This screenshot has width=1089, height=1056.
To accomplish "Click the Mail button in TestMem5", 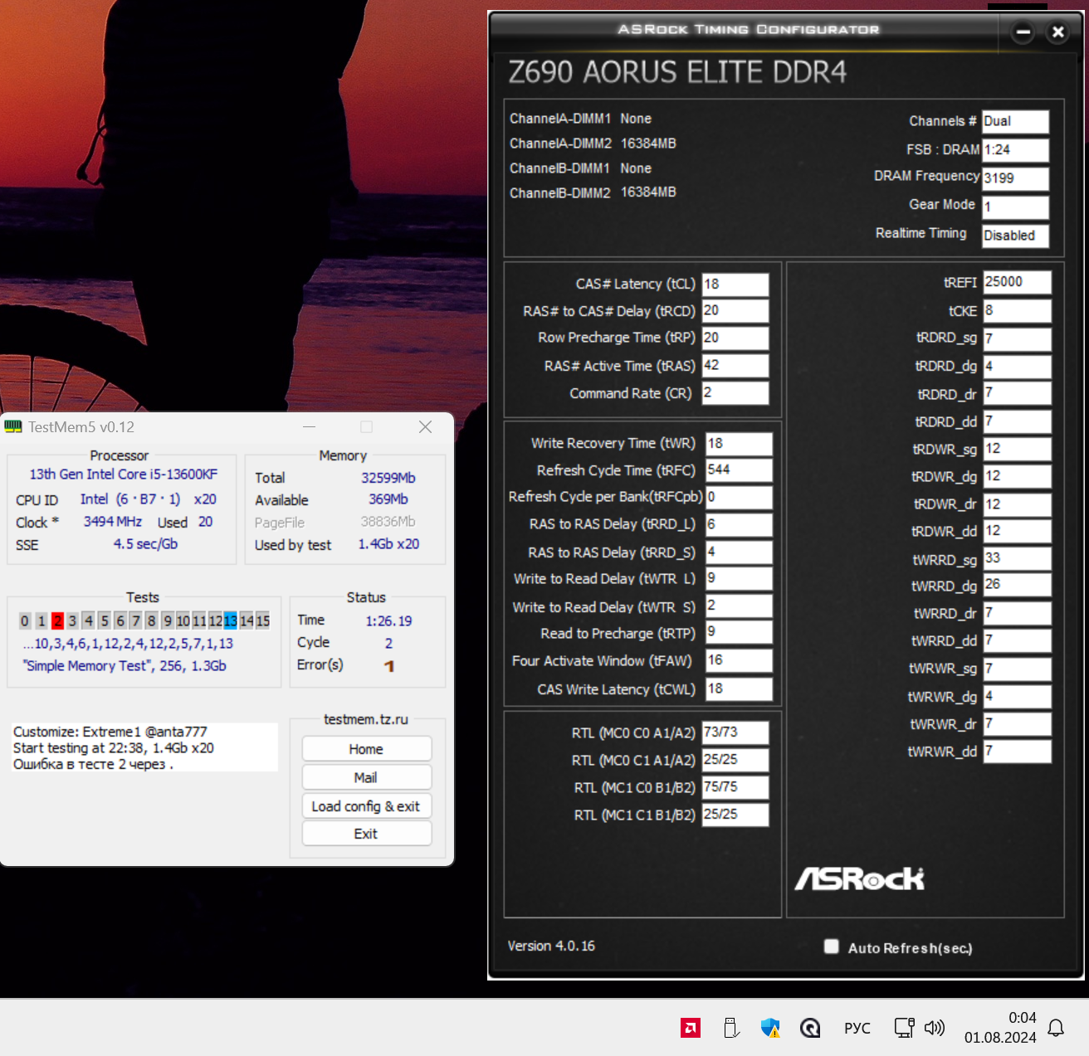I will click(366, 777).
